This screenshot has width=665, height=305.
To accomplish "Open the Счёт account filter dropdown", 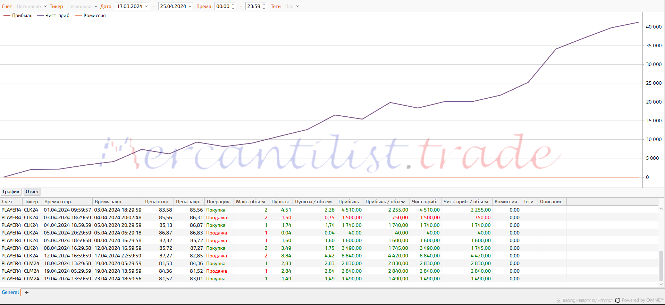I will point(32,7).
